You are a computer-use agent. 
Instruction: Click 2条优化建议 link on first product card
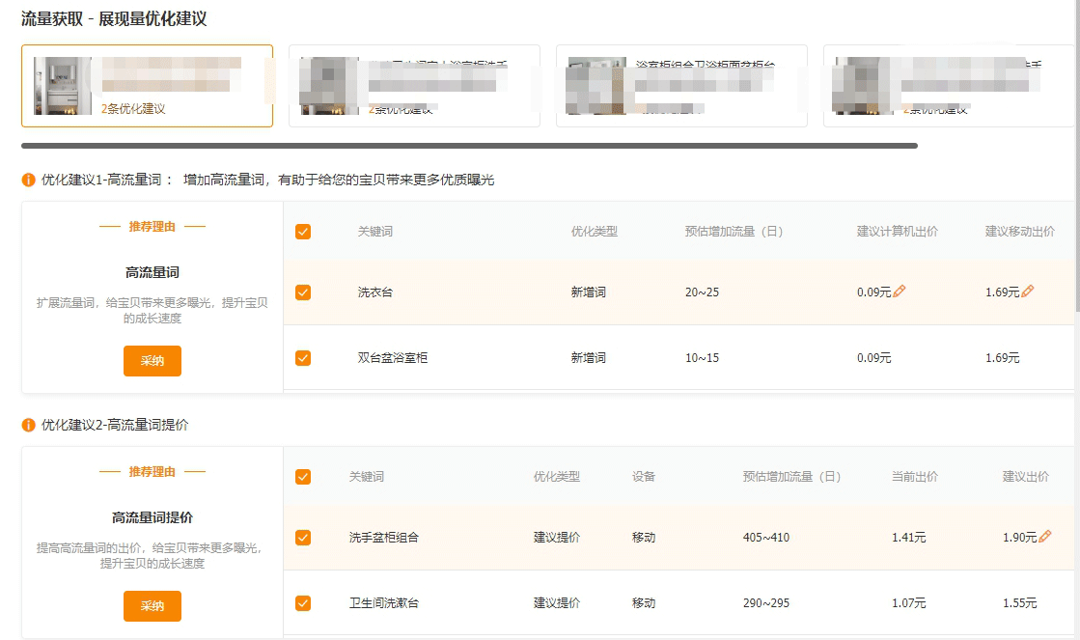tap(133, 109)
